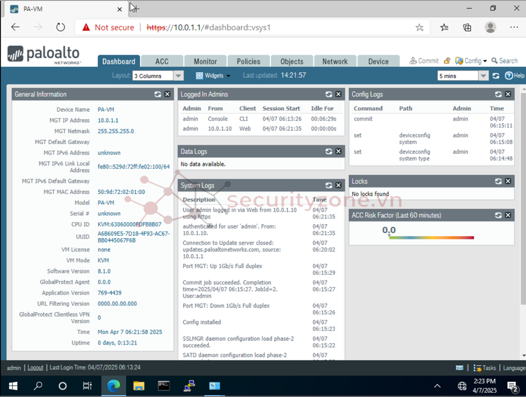Log out using the Logout link
Viewport: 526px width, 397px height.
click(x=35, y=367)
